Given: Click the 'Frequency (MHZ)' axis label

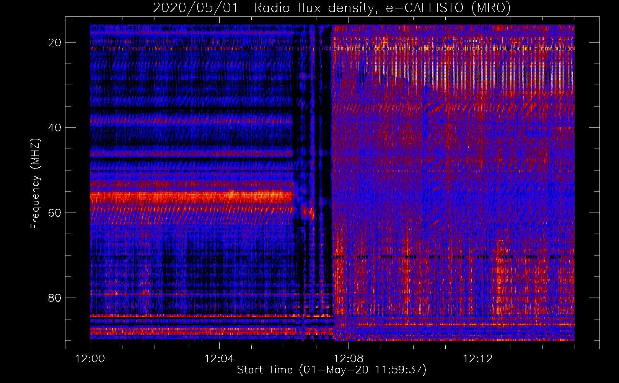Looking at the screenshot, I should point(35,184).
